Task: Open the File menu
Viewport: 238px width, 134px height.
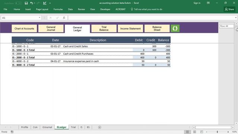Action: point(5,9)
